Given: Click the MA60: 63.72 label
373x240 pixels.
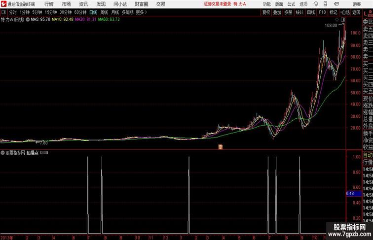Looking at the screenshot, I should [109, 20].
